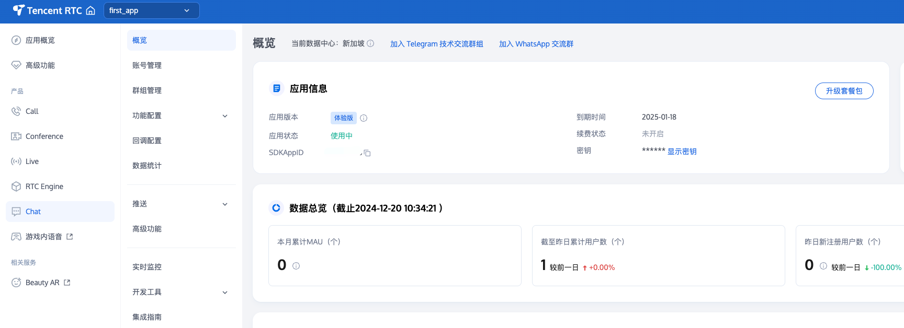
Task: Click the 体验版 version tag
Action: 344,118
